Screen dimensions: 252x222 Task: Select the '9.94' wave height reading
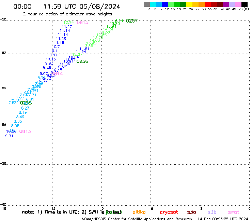point(53,55)
